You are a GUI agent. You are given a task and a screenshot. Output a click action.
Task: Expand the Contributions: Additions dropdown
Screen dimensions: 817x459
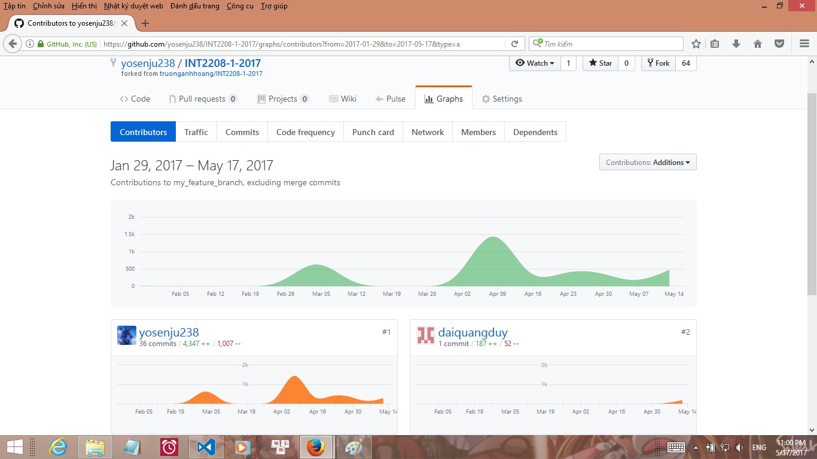pos(648,163)
